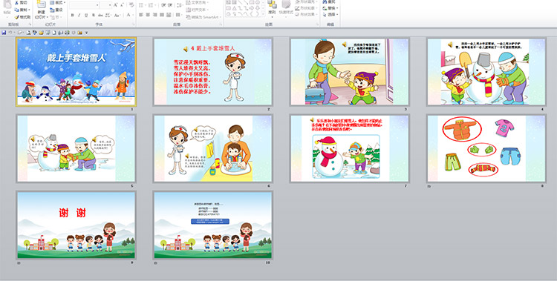Toggle Bold formatting in the font group
This screenshot has width=557, height=281.
(x=73, y=16)
